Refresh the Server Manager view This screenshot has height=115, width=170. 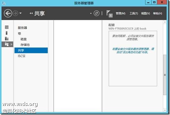click(x=96, y=13)
